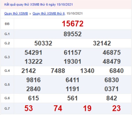Image resolution: width=132 pixels, height=115 pixels.
Task: Click the G.1 prize number 89552
Action: pos(73,34)
